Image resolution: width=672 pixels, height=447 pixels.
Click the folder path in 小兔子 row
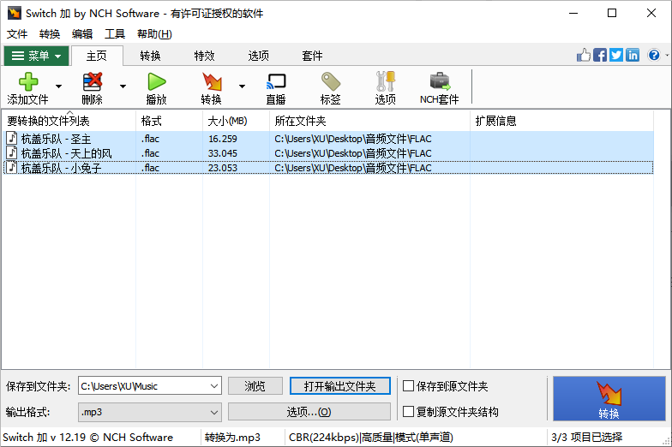click(x=353, y=168)
